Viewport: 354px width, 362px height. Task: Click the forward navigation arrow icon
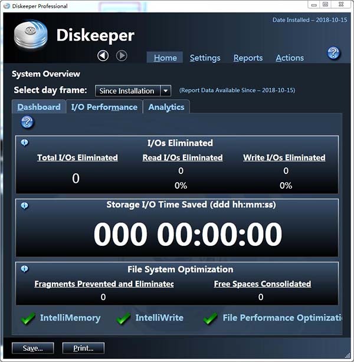click(122, 55)
